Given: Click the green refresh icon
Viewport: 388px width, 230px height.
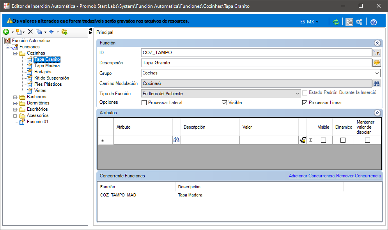Looking at the screenshot, I should 336,22.
